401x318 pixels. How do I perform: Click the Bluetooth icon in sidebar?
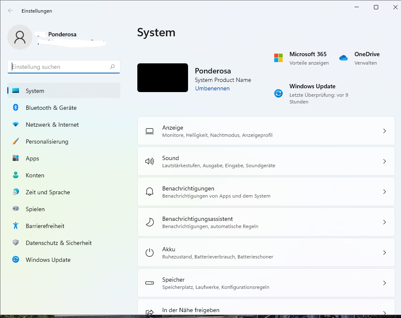(16, 107)
